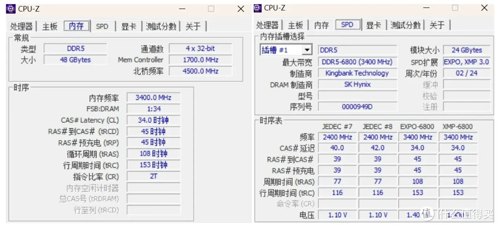Viewport: 498px width, 226px height.
Task: Open 主板 tab in right CPU-Z window
Action: (x=296, y=25)
